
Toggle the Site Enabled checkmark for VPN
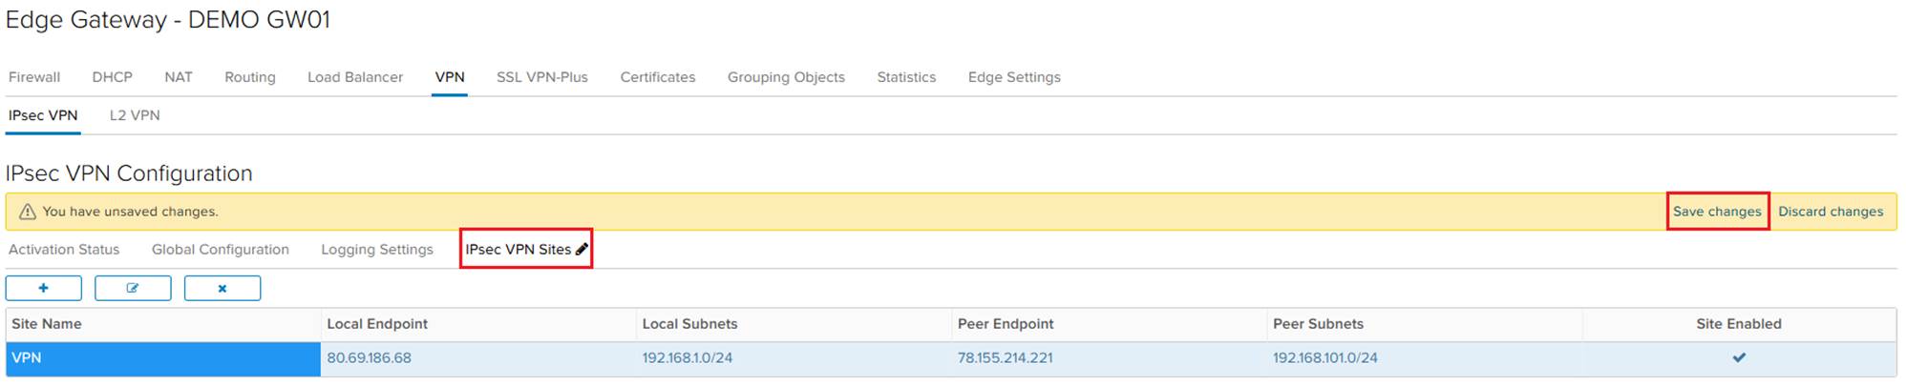pos(1739,358)
